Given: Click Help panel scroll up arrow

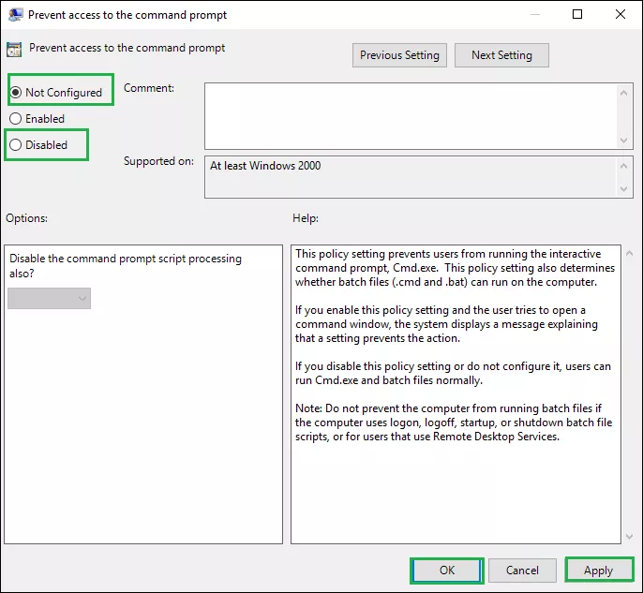Looking at the screenshot, I should [x=630, y=254].
